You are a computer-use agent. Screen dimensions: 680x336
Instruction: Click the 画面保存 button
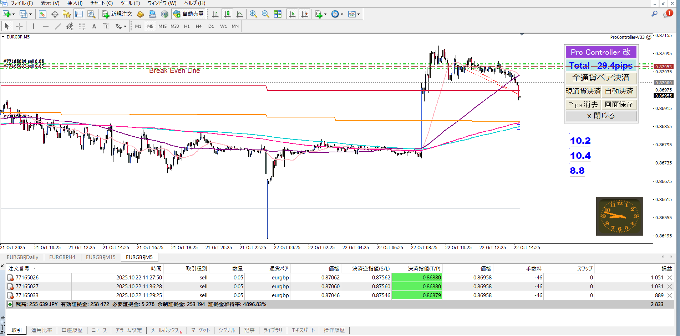tap(619, 104)
